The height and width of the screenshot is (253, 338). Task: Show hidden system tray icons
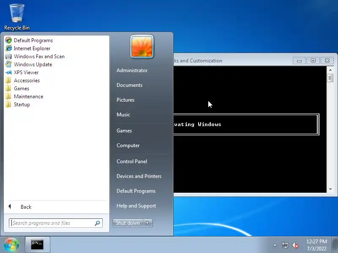point(275,245)
